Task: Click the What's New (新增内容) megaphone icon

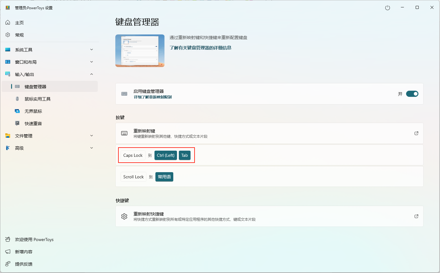Action: pos(8,251)
